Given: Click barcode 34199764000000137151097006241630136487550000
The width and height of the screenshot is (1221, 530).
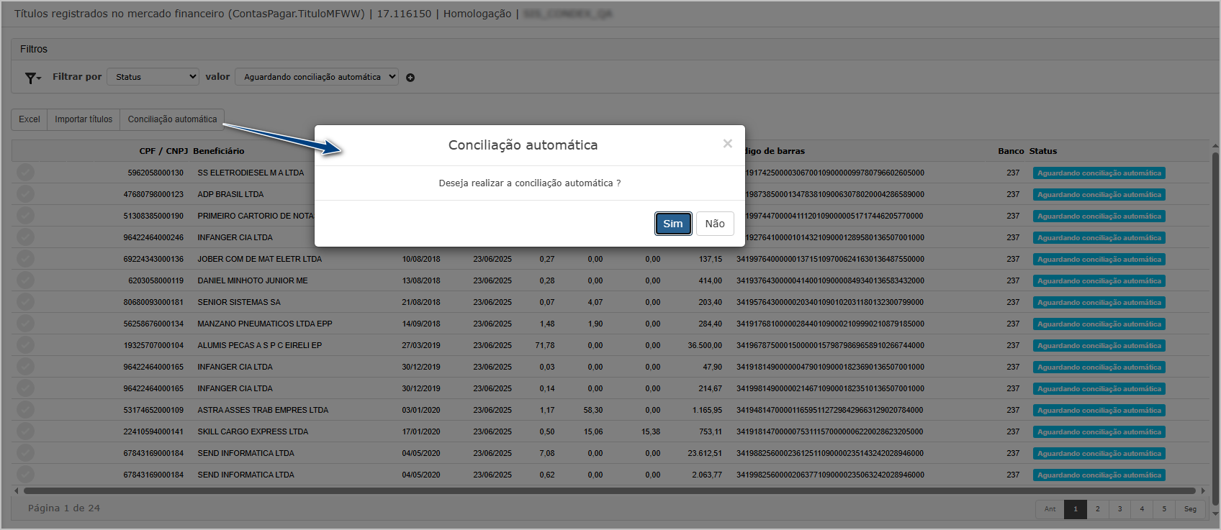Looking at the screenshot, I should [x=830, y=259].
